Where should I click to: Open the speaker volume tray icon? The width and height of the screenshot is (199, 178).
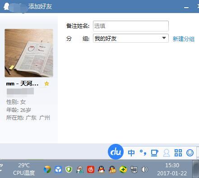coord(144,169)
